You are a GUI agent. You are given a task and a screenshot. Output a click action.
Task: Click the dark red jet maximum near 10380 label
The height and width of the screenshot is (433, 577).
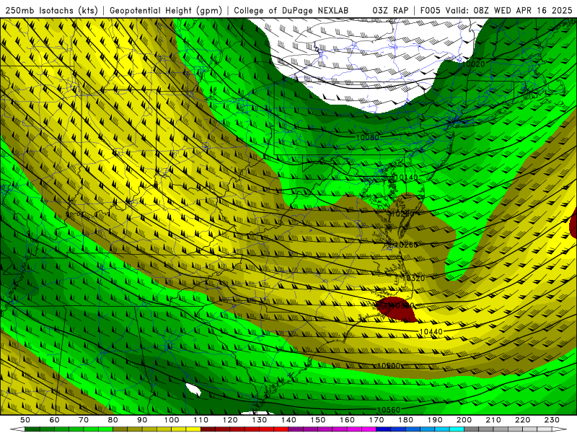pyautogui.click(x=397, y=309)
